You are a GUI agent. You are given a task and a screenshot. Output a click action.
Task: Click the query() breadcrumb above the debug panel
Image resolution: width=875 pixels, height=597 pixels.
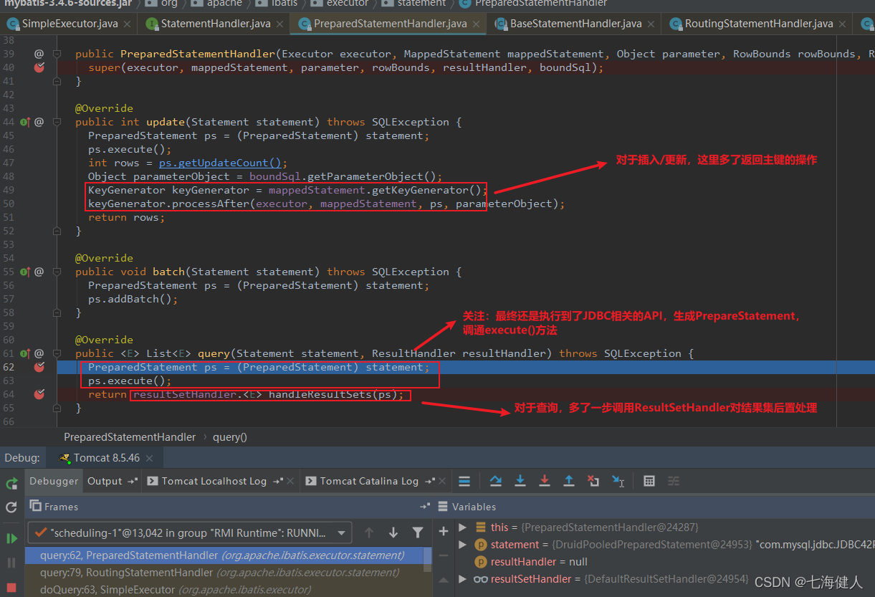(229, 436)
